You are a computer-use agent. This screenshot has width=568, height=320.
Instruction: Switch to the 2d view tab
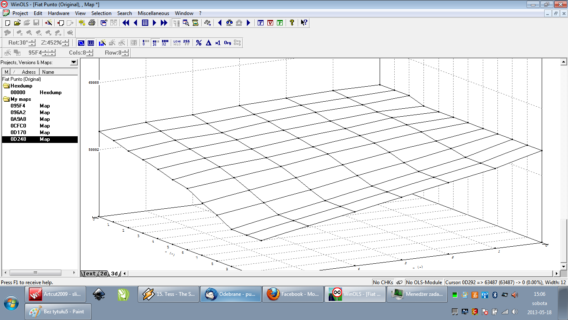pos(103,274)
